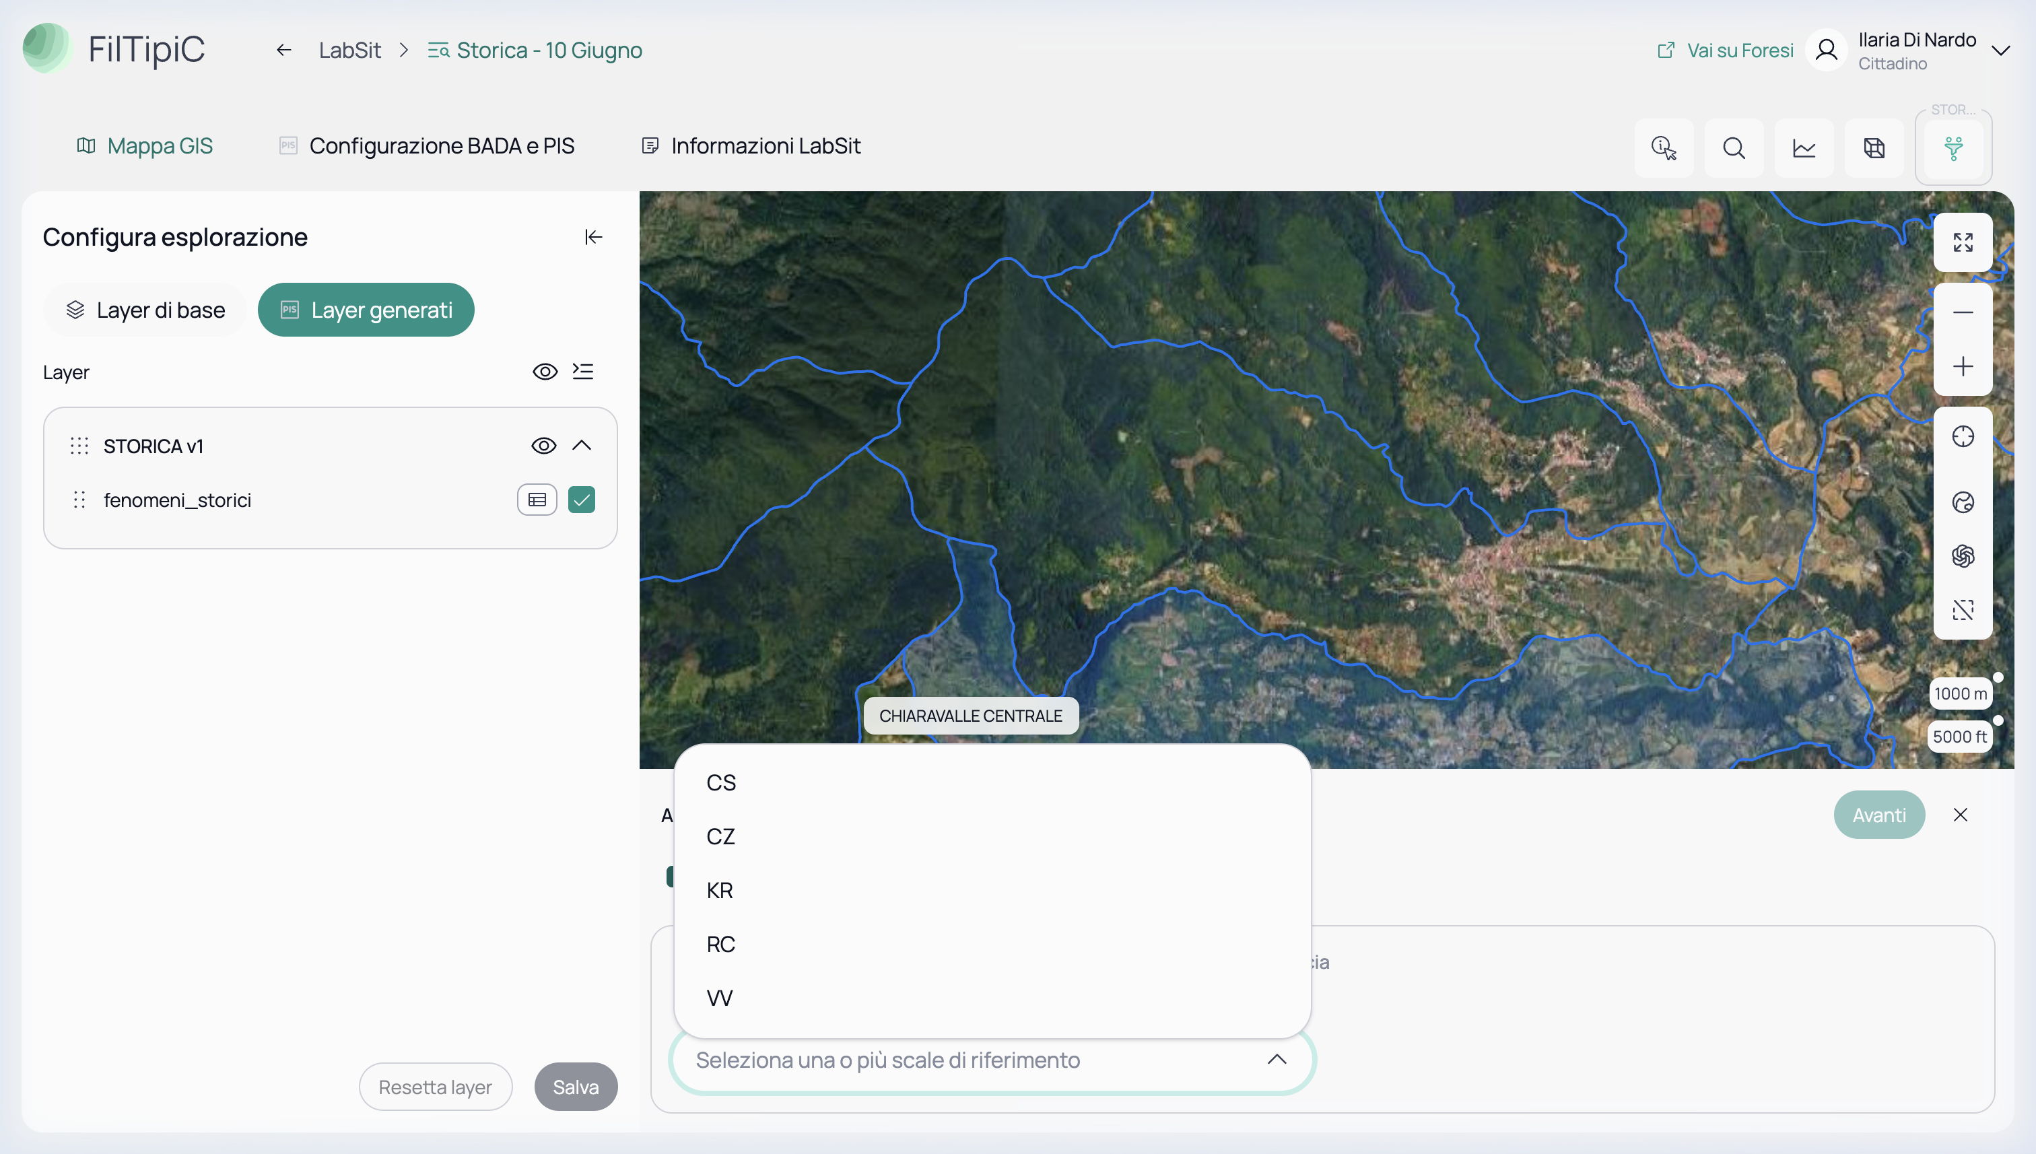Open Storica - 10 Giugno breadcrumb

(535, 50)
